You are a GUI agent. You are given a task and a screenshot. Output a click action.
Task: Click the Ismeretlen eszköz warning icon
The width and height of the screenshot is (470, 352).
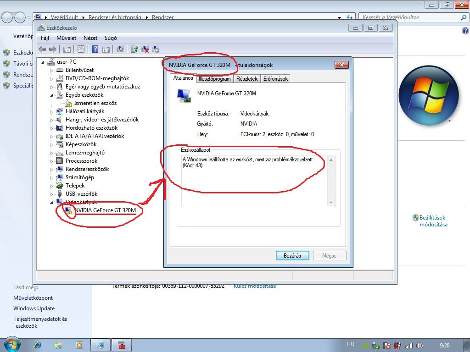[x=69, y=103]
